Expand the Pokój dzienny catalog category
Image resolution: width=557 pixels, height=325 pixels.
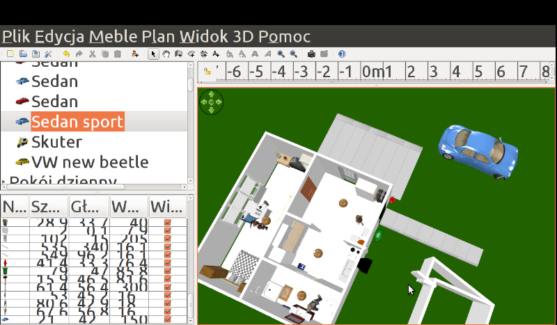[x=4, y=182]
